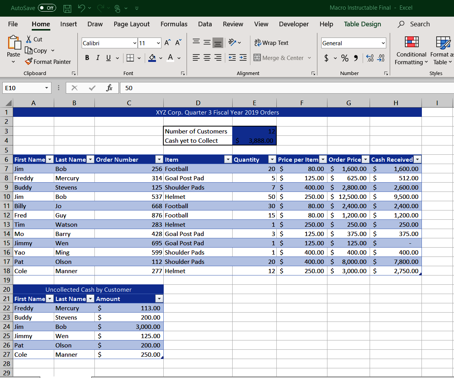The width and height of the screenshot is (454, 378).
Task: Click the Insert Function fx icon
Action: tap(109, 88)
